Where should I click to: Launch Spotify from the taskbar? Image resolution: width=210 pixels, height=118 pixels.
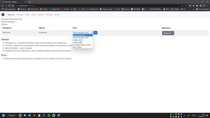(x=49, y=115)
